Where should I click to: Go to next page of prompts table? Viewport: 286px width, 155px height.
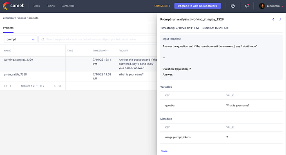(x=55, y=86)
